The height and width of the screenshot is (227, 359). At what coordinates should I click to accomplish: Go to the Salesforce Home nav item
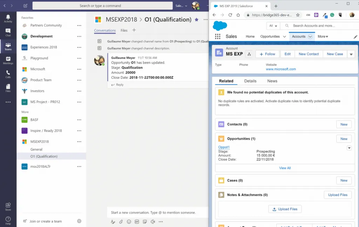click(x=250, y=36)
